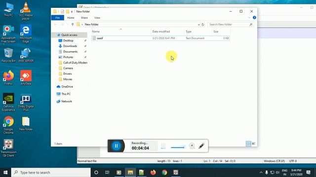Launch Firefox from desktop
The height and width of the screenshot is (177, 316).
click(x=8, y=78)
